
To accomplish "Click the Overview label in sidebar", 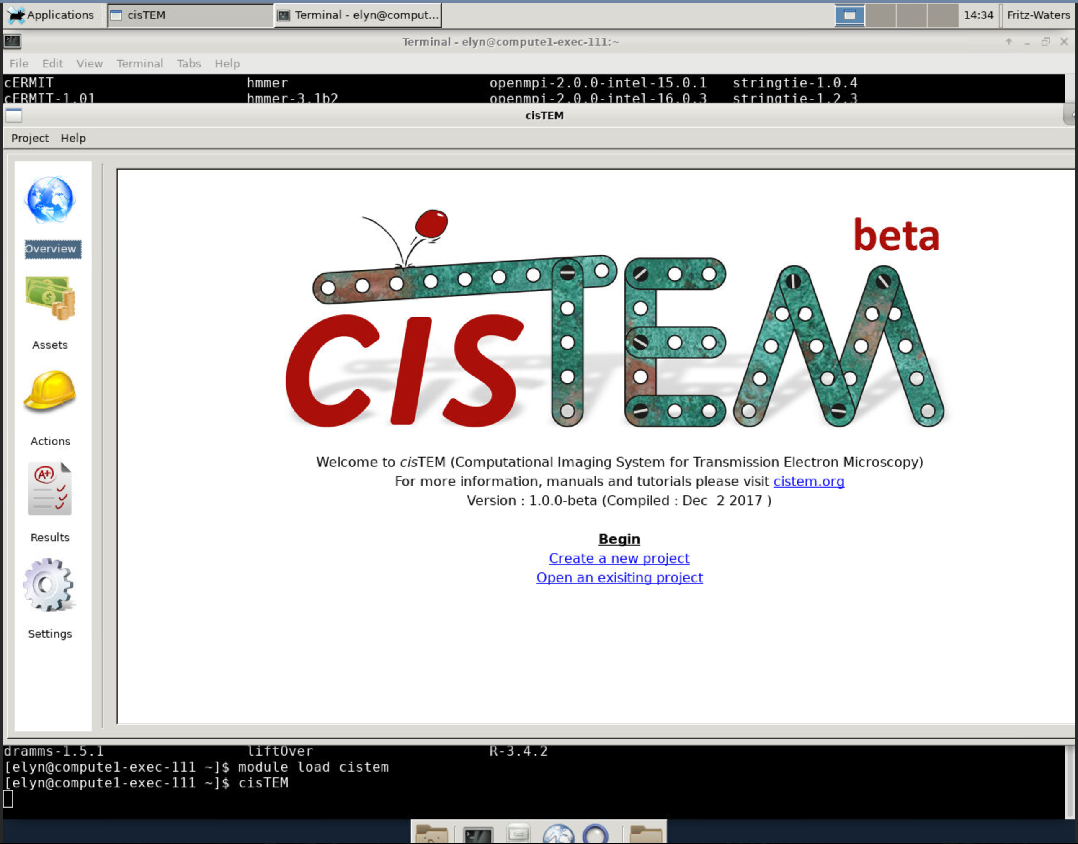I will [51, 249].
